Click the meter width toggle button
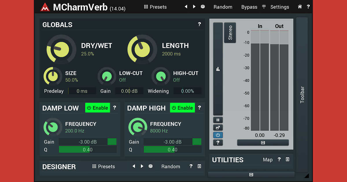 [263, 142]
